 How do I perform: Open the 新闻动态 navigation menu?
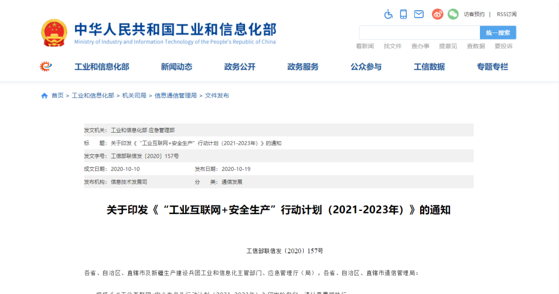[177, 67]
